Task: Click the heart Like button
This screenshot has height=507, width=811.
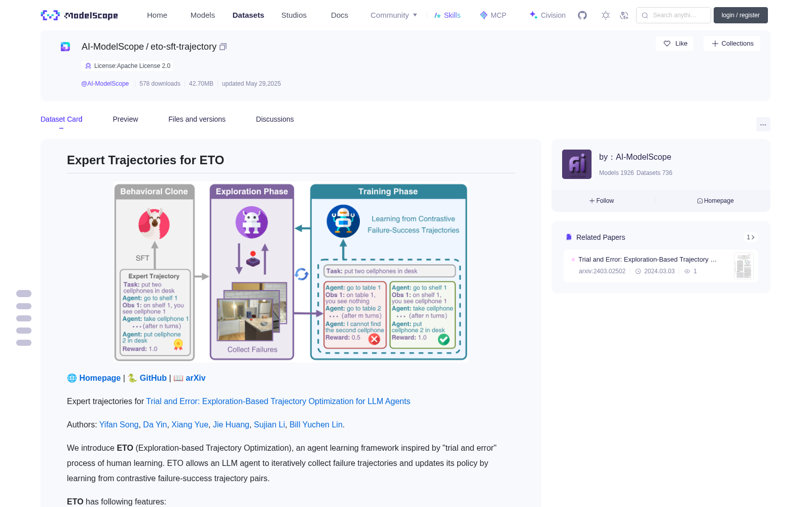Action: pos(675,44)
